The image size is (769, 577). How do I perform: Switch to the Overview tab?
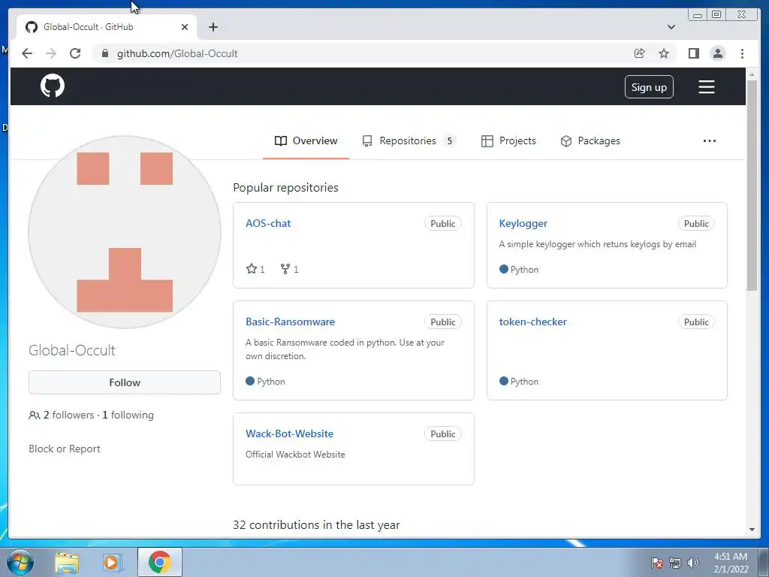[306, 140]
